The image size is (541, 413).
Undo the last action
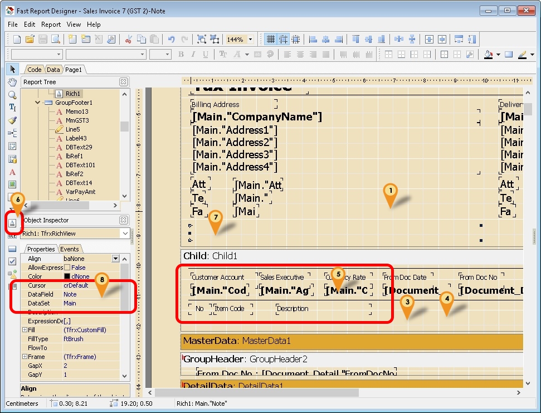[172, 39]
